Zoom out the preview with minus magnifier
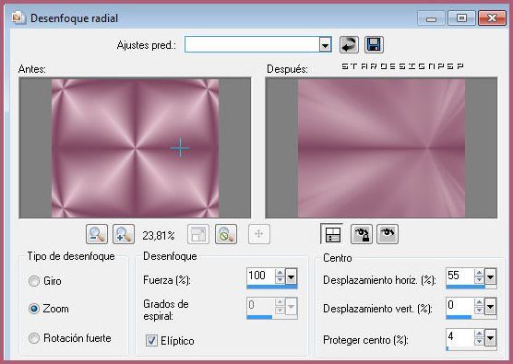 [x=97, y=234]
